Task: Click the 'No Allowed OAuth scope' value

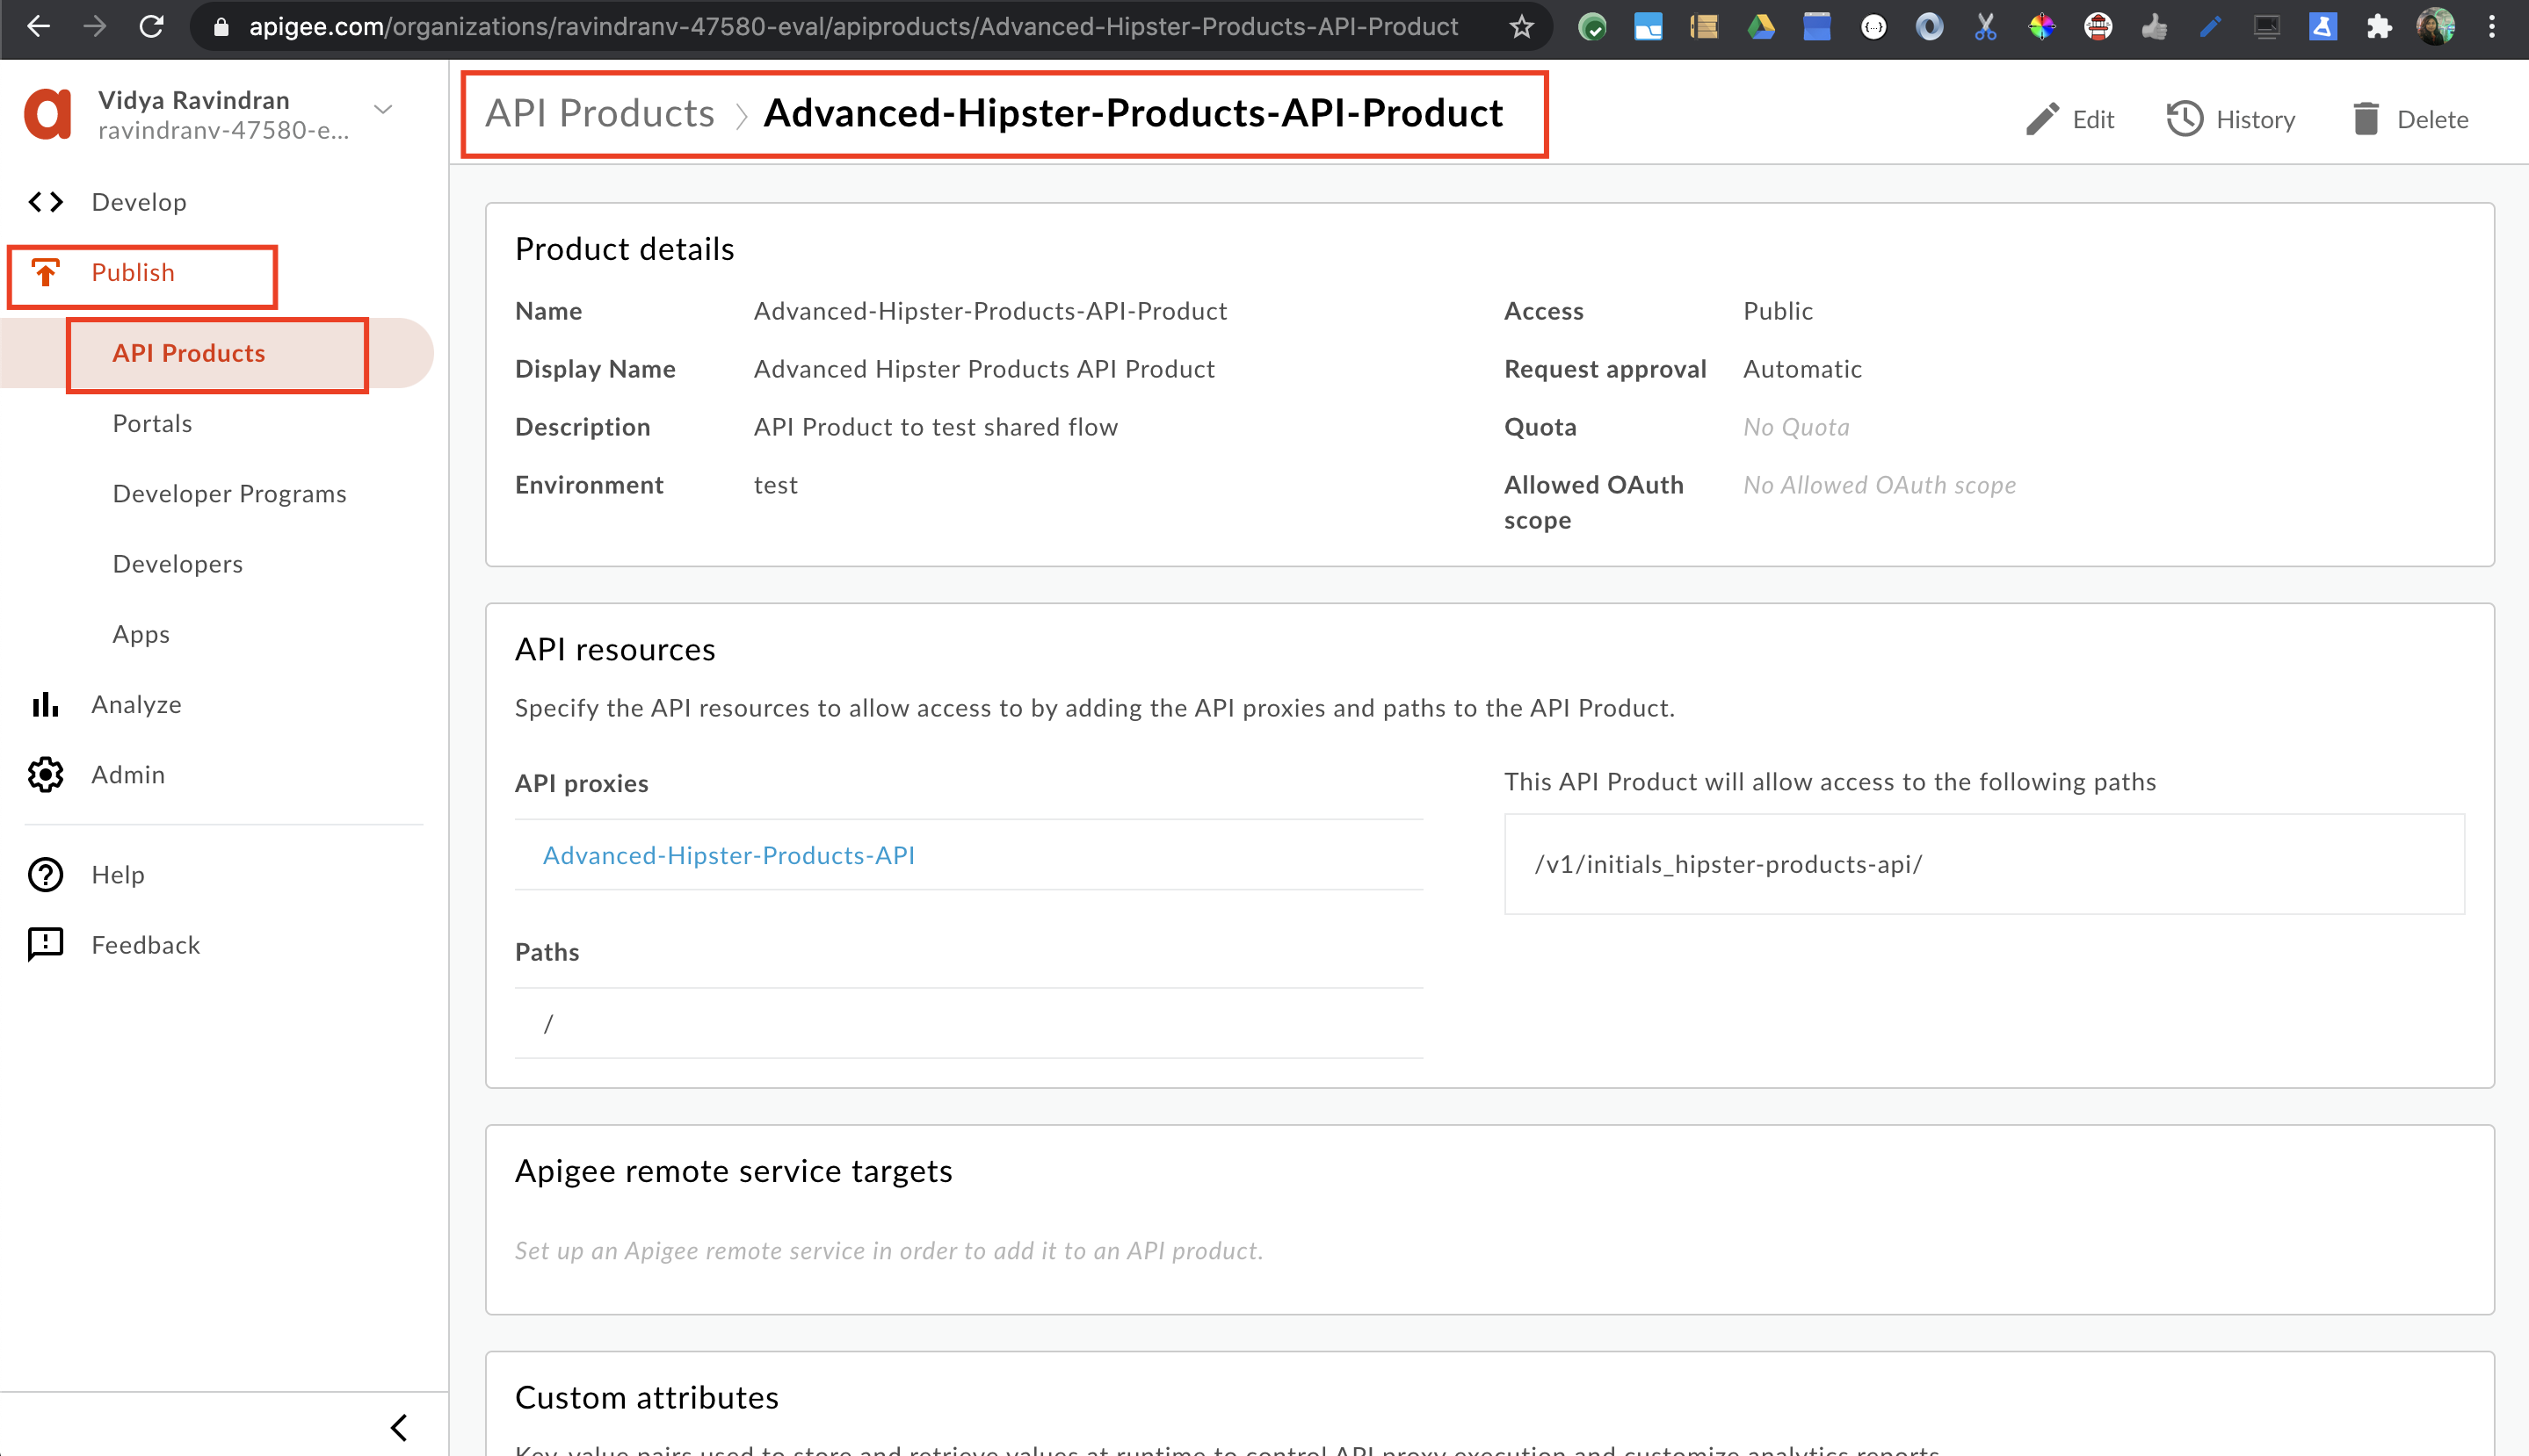Action: (x=1879, y=485)
